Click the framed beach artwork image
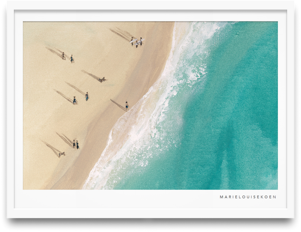This screenshot has height=232, width=301. [150, 106]
